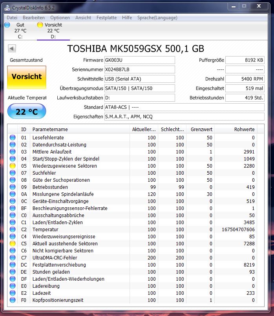
Task: Click the blue icon for Misslungene Spindelanläufe
Action: [x=13, y=194]
